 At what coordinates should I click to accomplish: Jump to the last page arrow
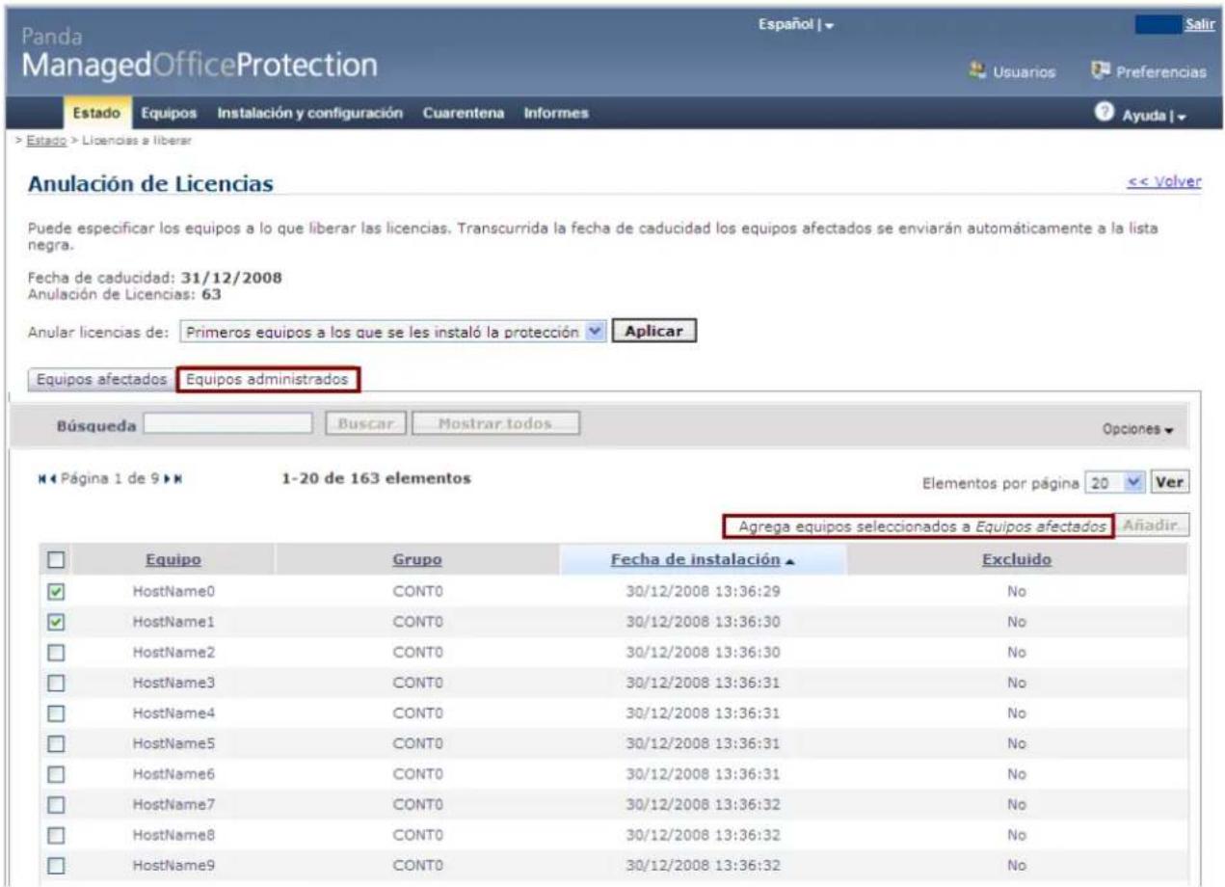(x=176, y=480)
